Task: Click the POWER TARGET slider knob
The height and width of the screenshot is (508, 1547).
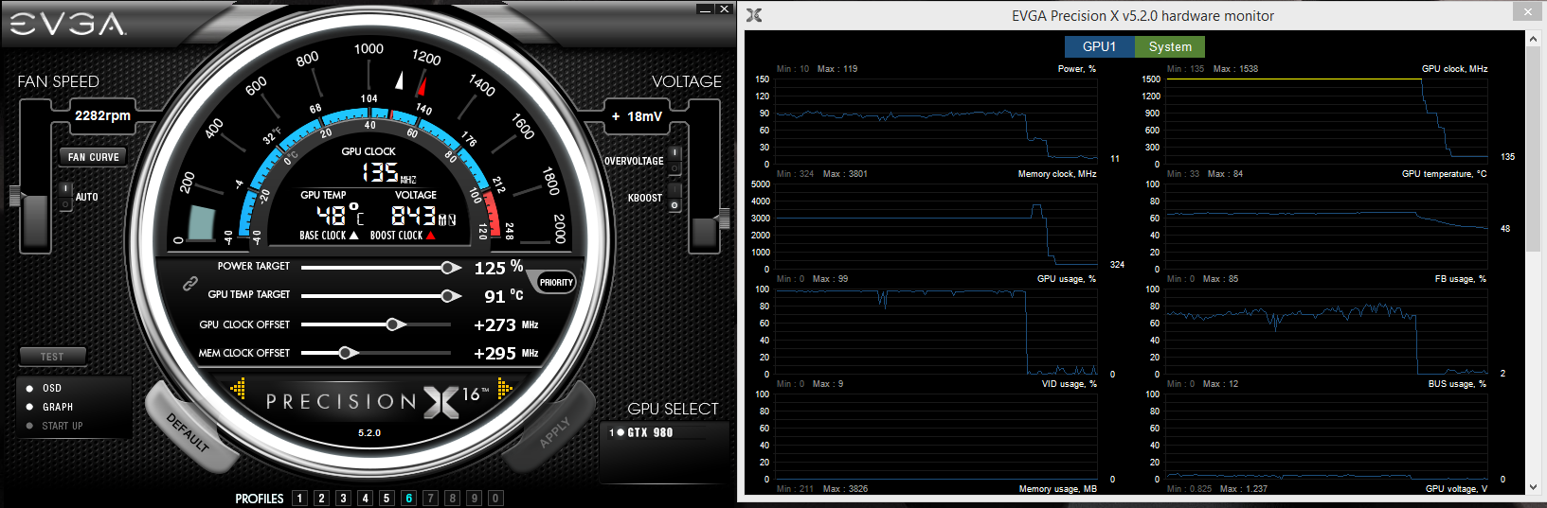Action: tap(450, 268)
